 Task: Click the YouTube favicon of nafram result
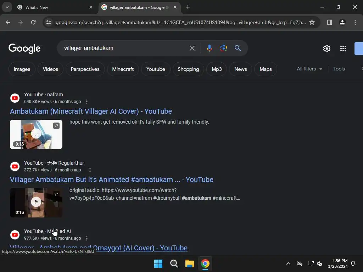click(15, 98)
